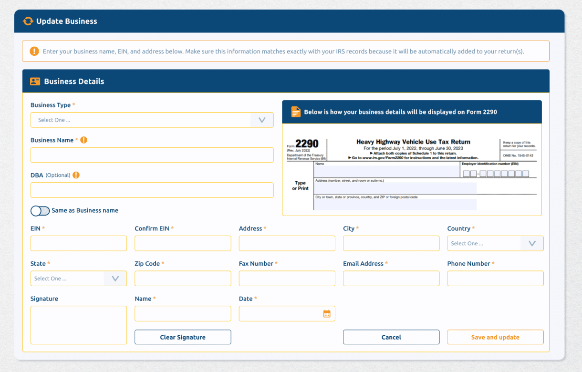Click the Email Address input field
582x372 pixels.
(391, 279)
